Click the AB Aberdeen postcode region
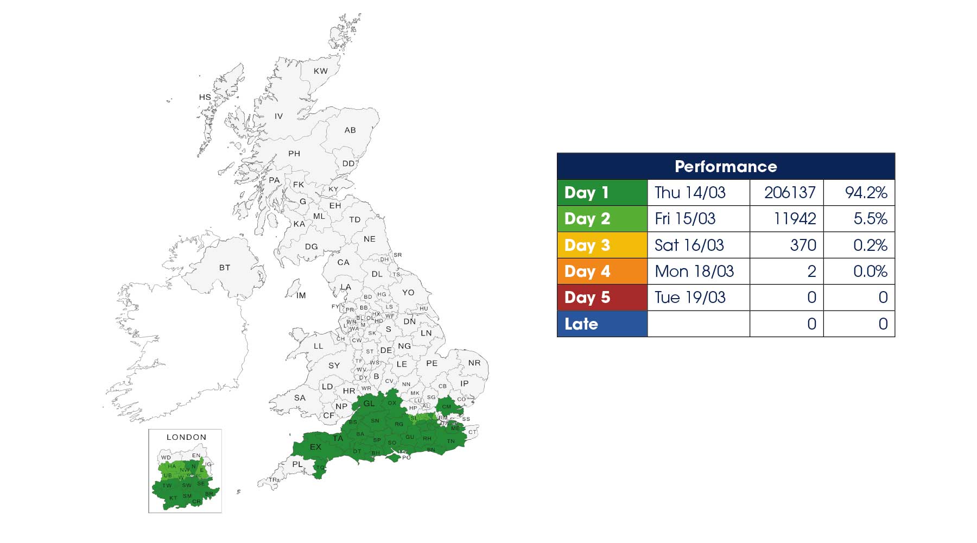The height and width of the screenshot is (543, 977). (350, 130)
